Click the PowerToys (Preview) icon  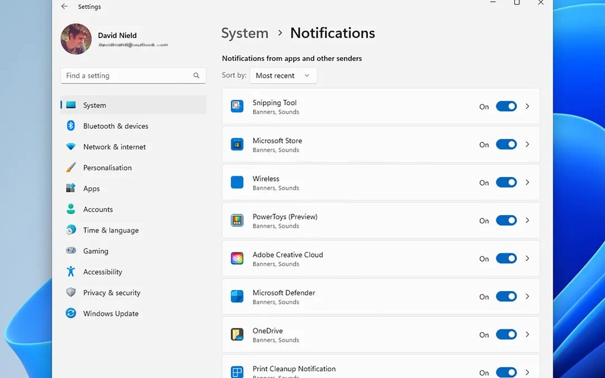click(237, 221)
